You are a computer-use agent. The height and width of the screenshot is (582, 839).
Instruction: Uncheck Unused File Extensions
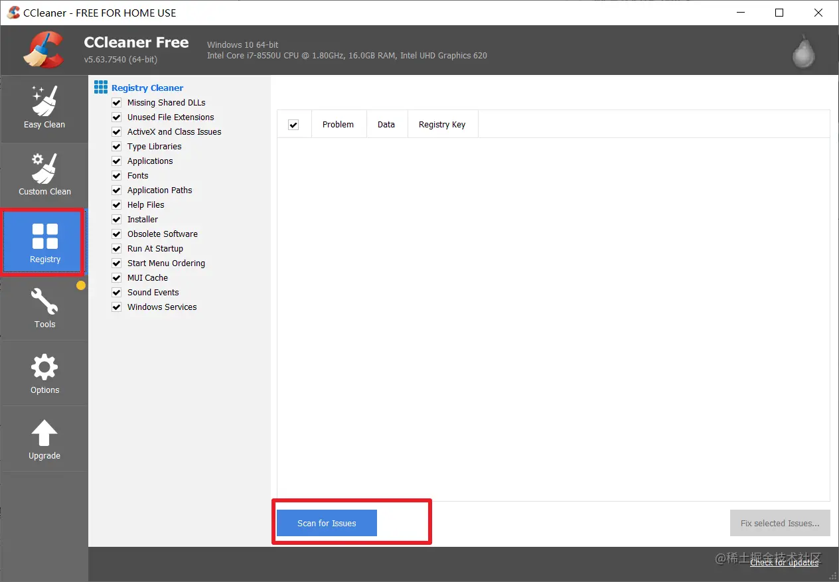117,117
